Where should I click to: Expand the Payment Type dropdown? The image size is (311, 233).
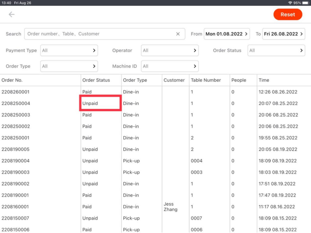(x=69, y=51)
